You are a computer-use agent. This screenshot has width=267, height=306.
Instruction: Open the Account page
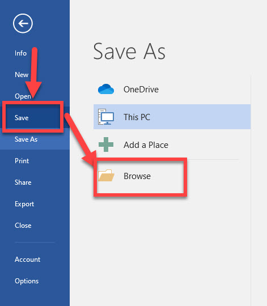[x=27, y=260]
